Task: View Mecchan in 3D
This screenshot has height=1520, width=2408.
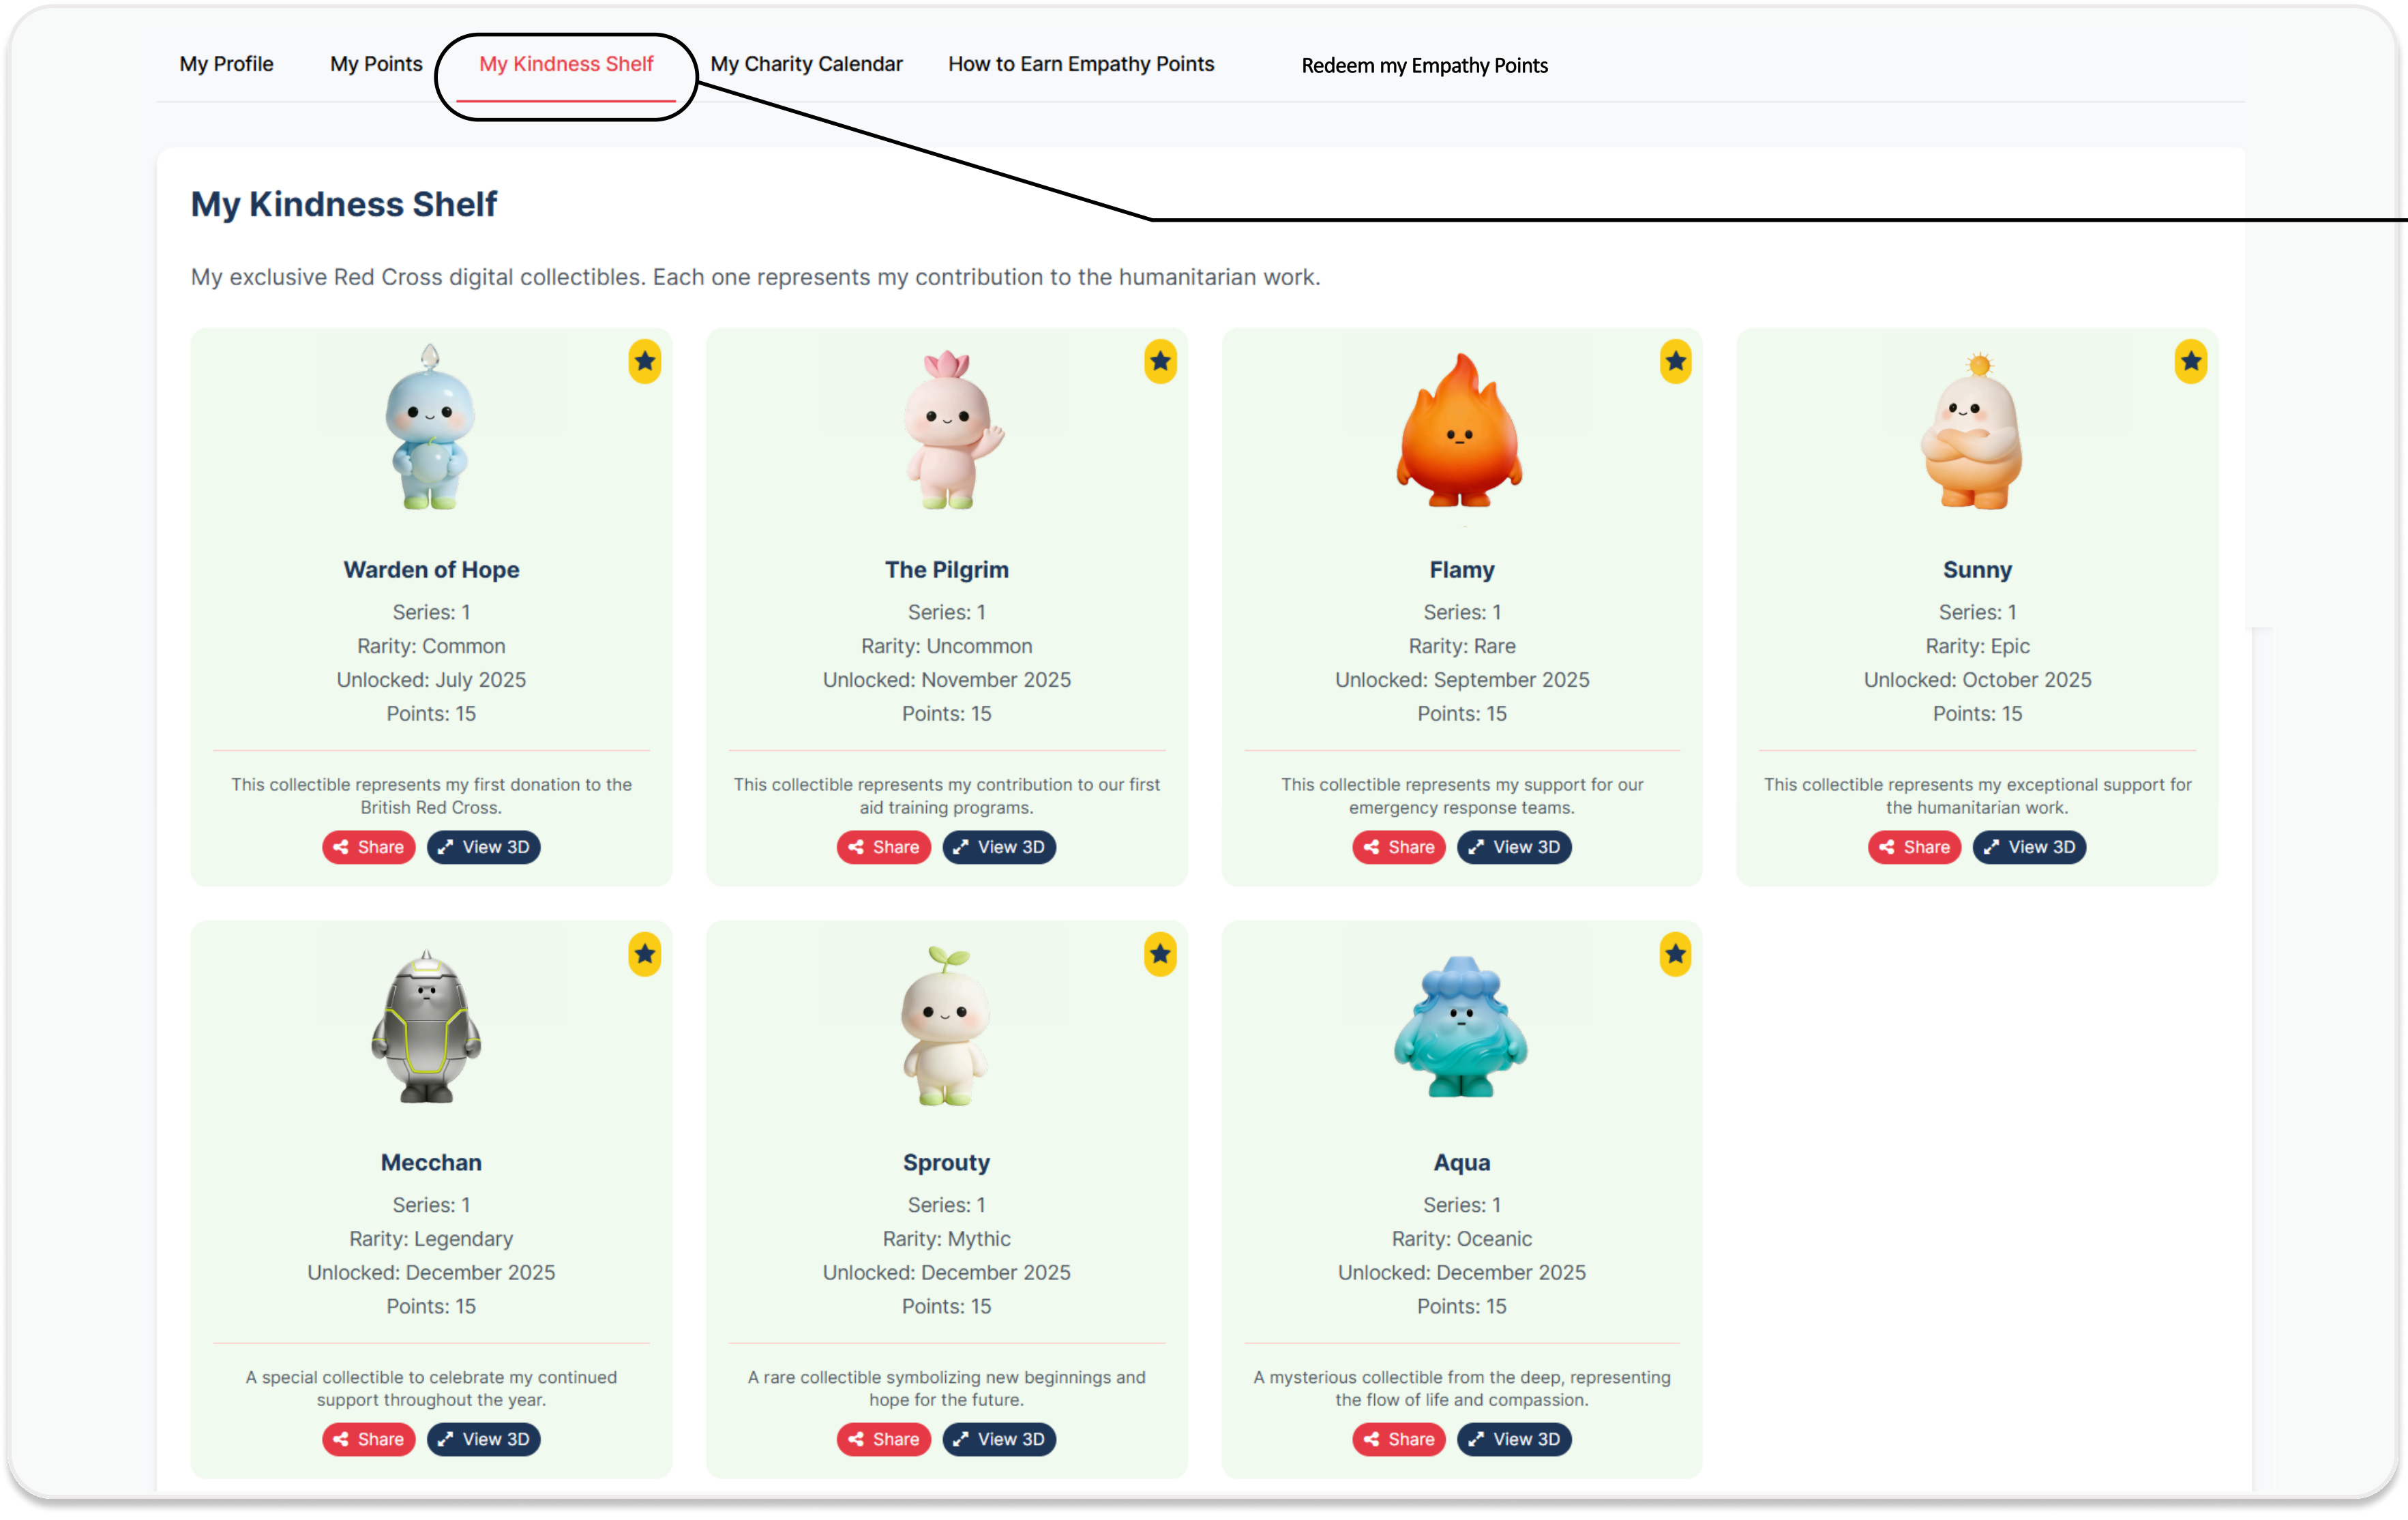Action: 484,1439
